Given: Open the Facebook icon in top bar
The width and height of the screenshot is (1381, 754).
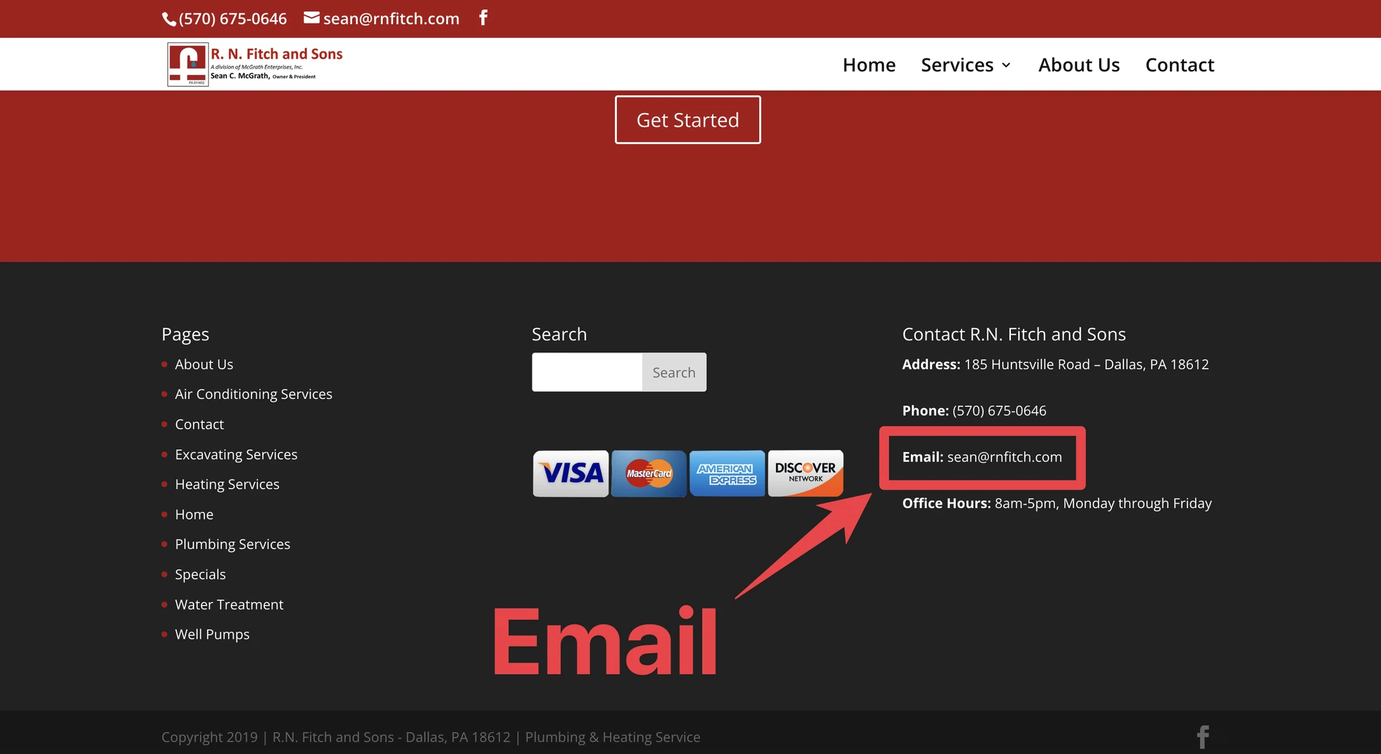Looking at the screenshot, I should click(483, 18).
